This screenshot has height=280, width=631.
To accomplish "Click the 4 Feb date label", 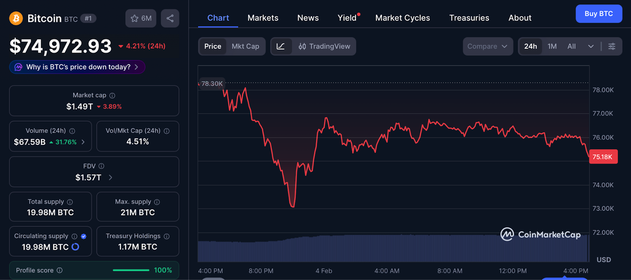I will 324,271.
